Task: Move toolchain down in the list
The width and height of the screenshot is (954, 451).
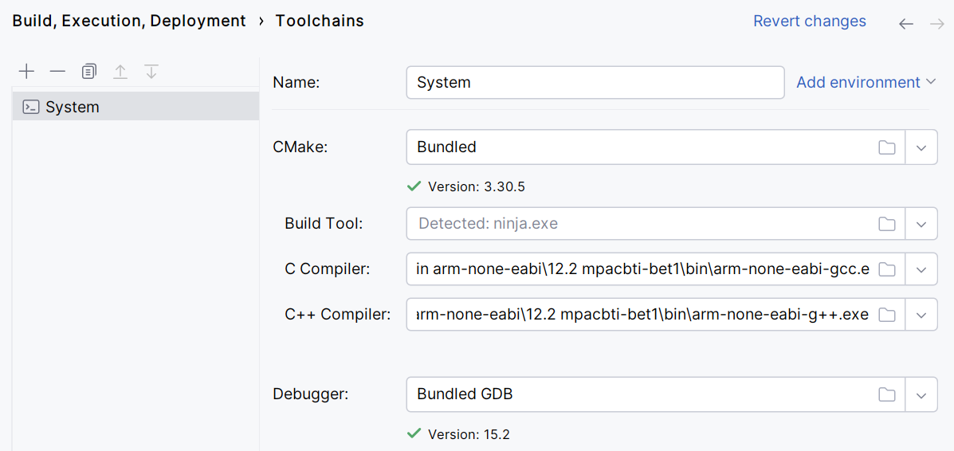Action: click(151, 72)
